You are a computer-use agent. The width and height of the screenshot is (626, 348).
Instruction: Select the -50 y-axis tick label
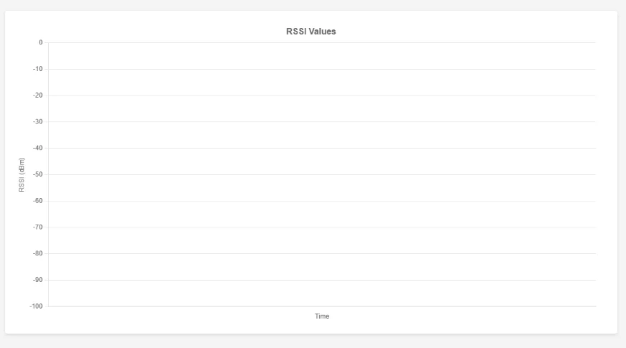click(x=37, y=174)
